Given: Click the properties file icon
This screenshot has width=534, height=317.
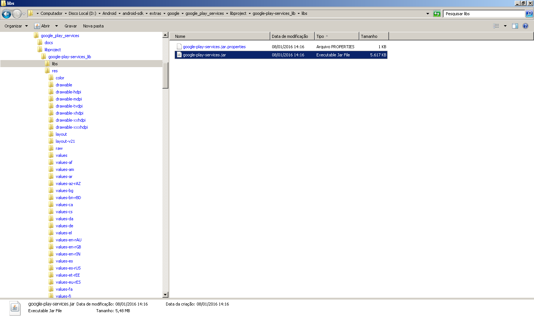Looking at the screenshot, I should pos(179,47).
